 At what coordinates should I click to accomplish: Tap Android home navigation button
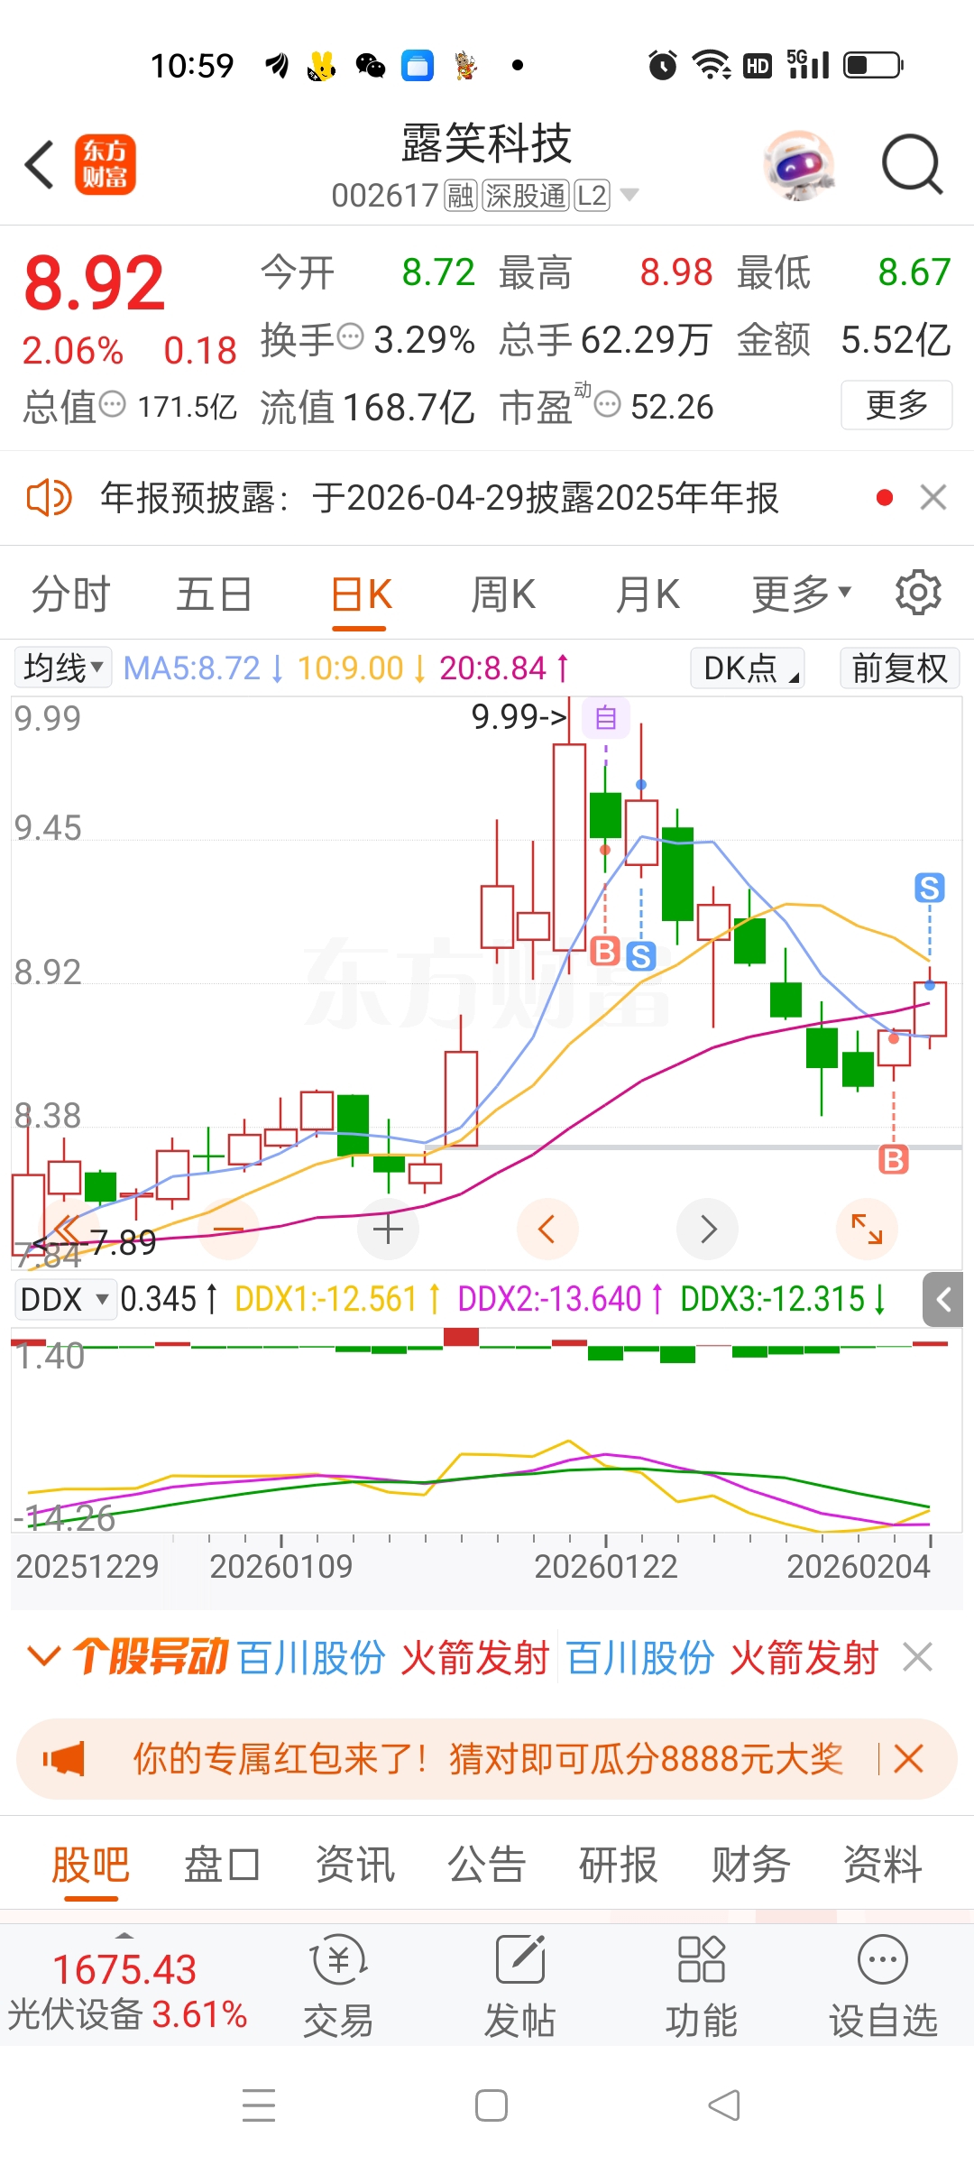[492, 2105]
